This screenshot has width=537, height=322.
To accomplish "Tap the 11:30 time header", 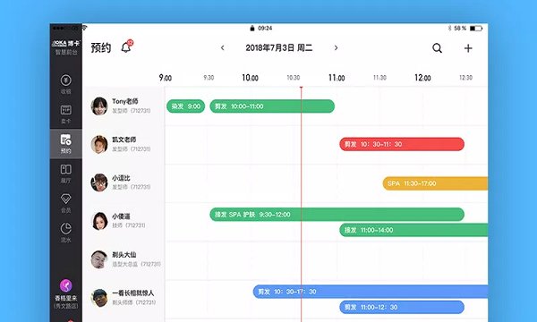I will click(x=379, y=78).
